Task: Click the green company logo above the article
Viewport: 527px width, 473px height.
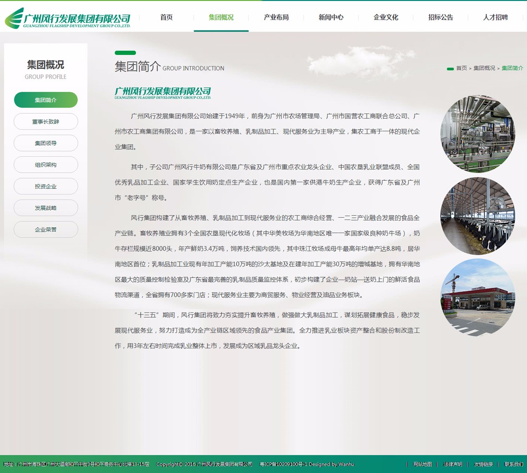Action: [x=162, y=93]
